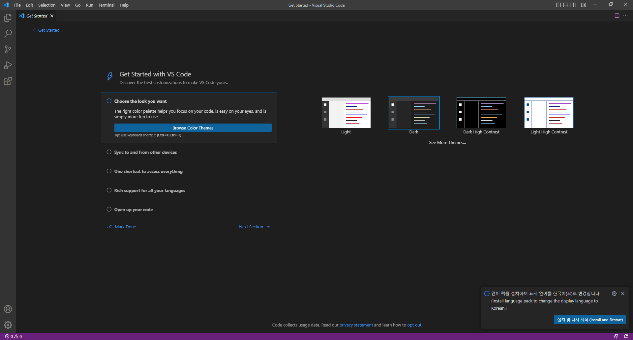This screenshot has width=633, height=340.
Task: Select the Light High Contrast theme preview
Action: 549,113
